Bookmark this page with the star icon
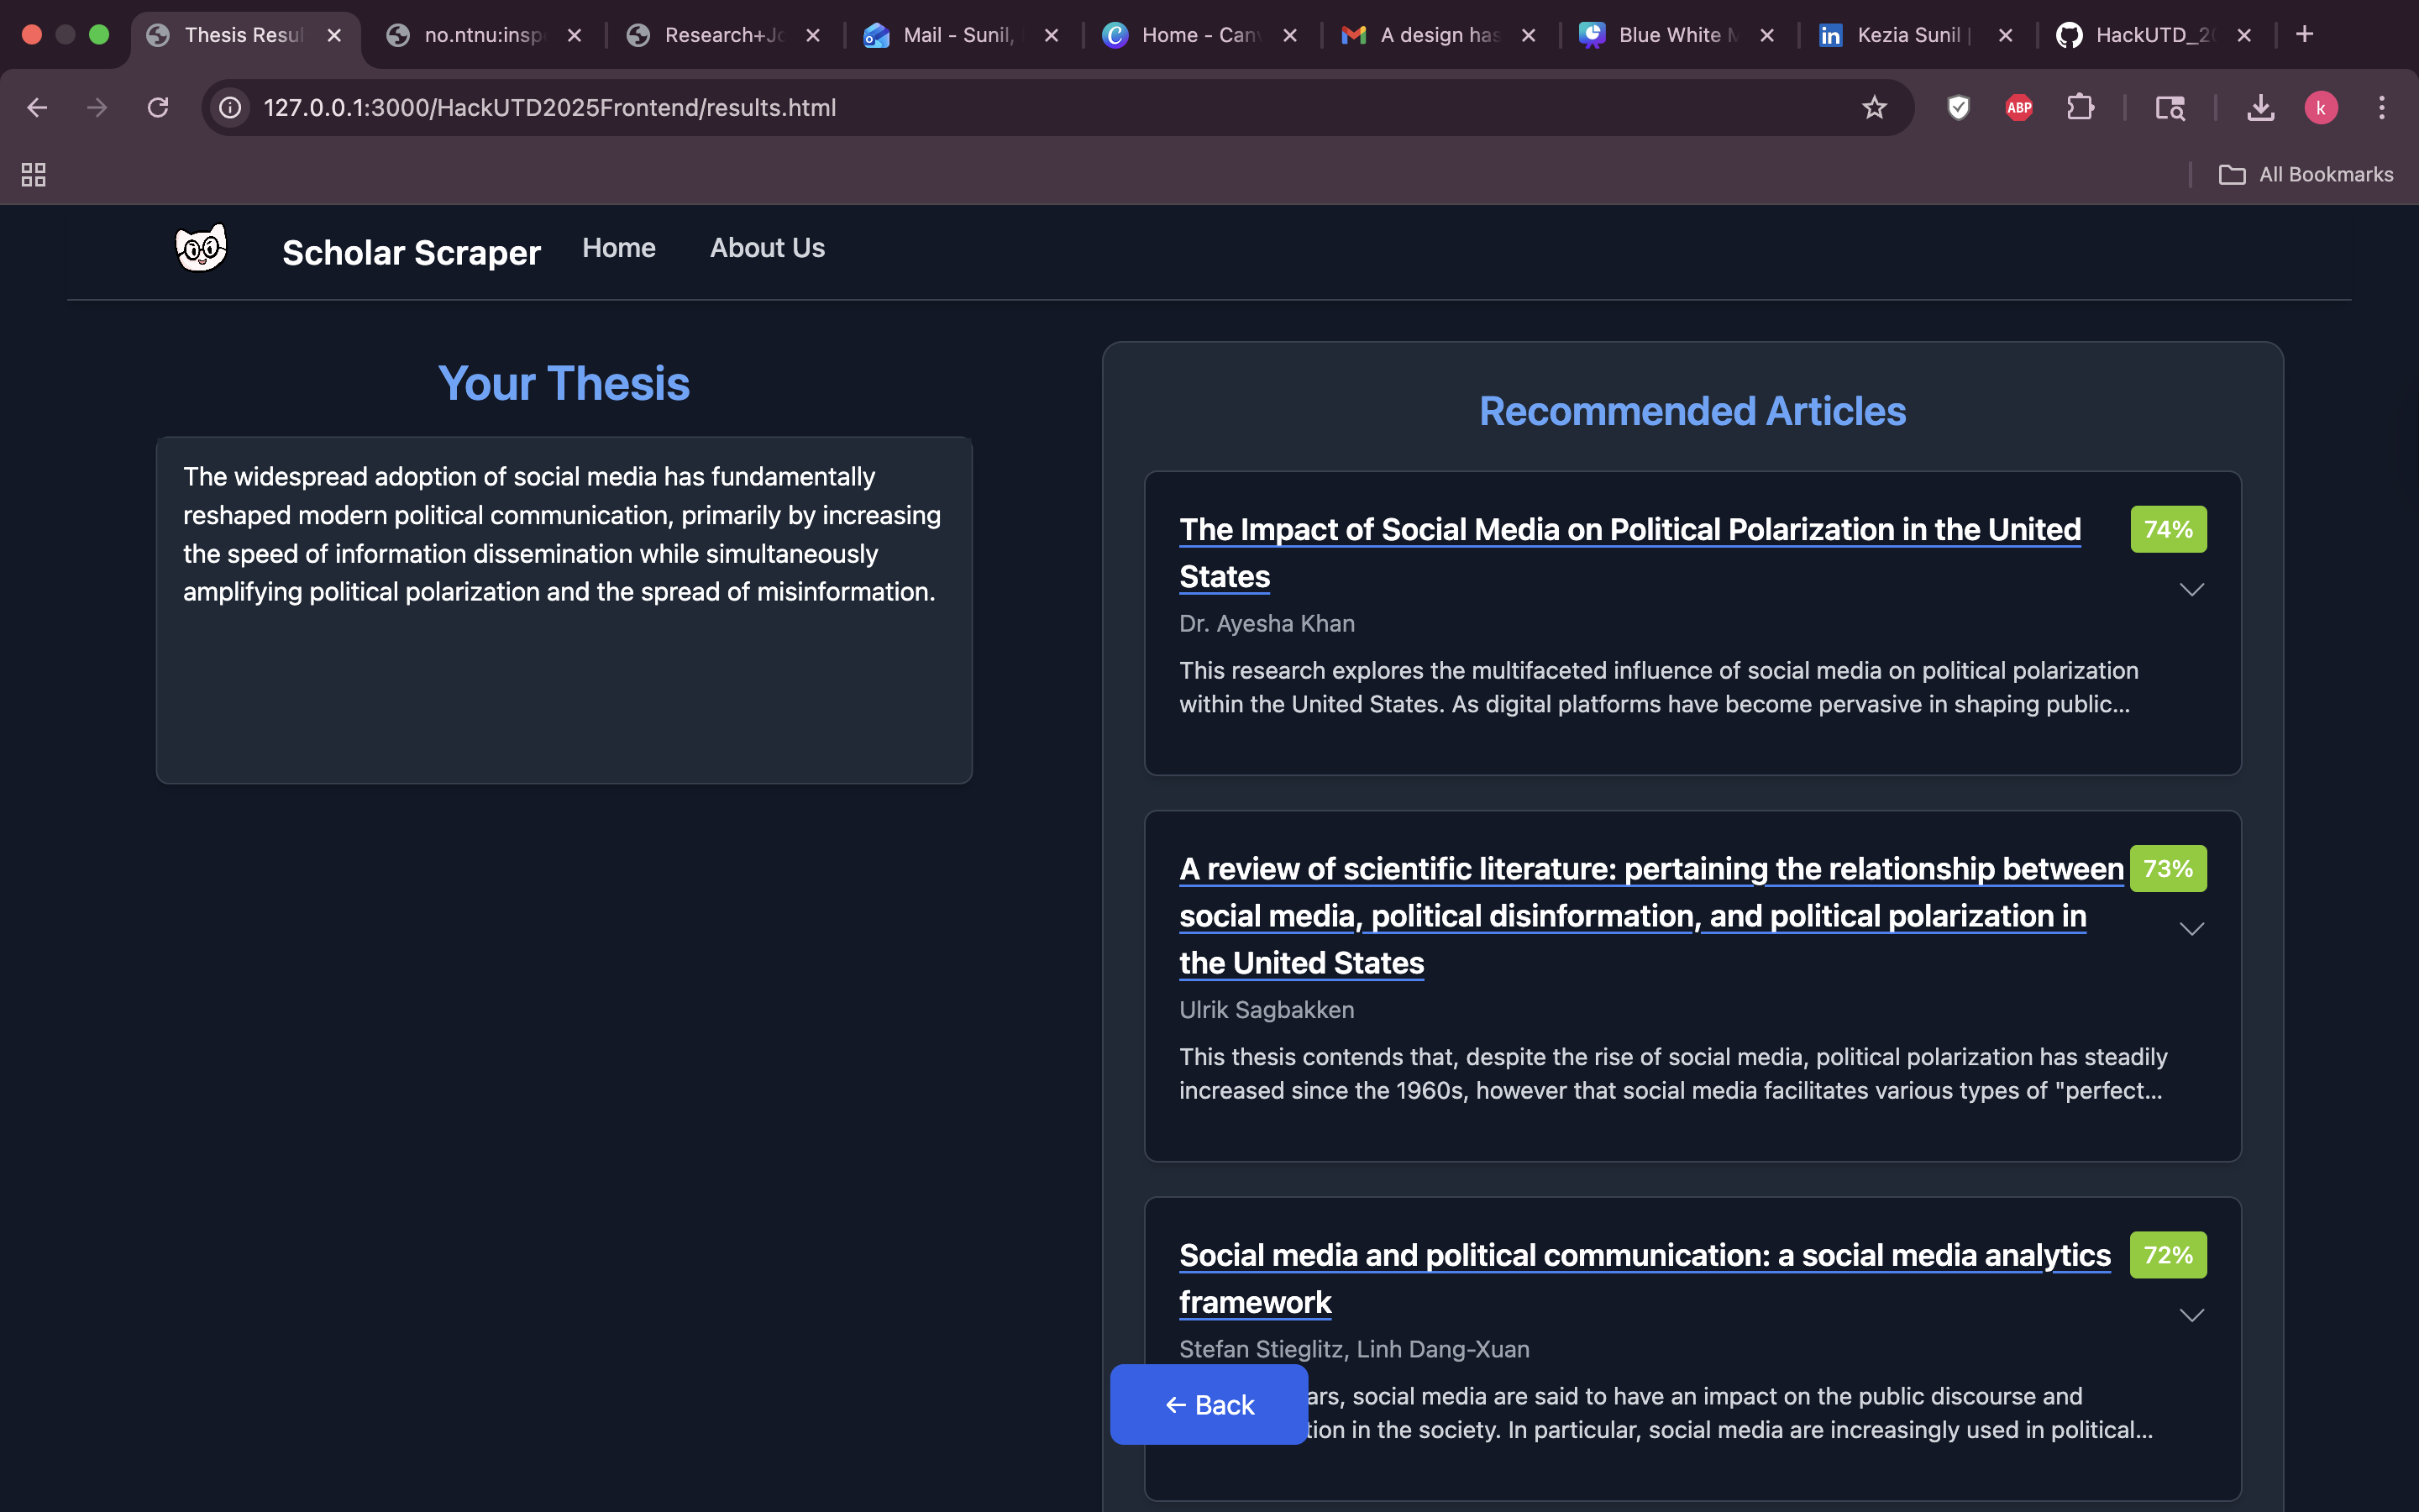This screenshot has width=2419, height=1512. [1873, 107]
